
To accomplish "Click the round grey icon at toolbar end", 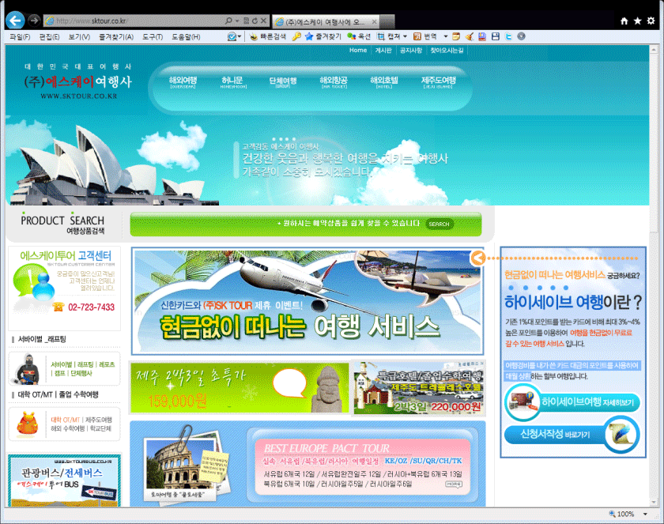I will [x=521, y=37].
